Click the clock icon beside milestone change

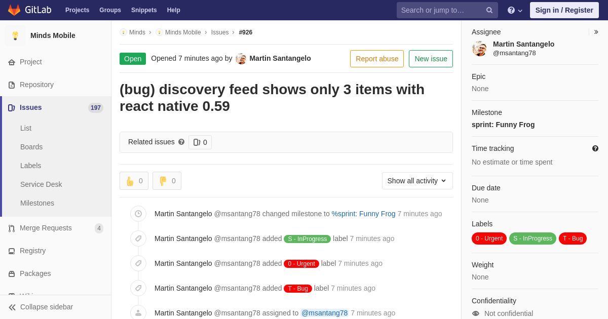click(138, 214)
